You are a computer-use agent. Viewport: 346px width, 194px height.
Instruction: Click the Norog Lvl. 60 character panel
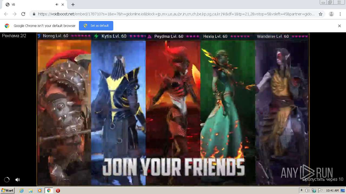pyautogui.click(x=64, y=109)
